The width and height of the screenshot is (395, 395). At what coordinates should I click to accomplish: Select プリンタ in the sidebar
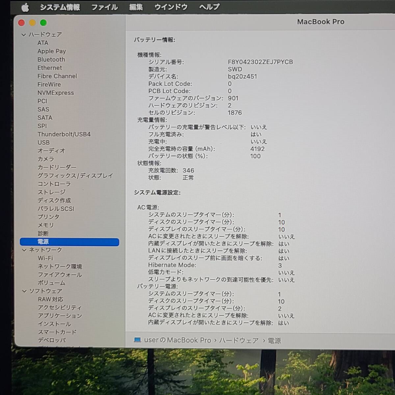click(49, 217)
